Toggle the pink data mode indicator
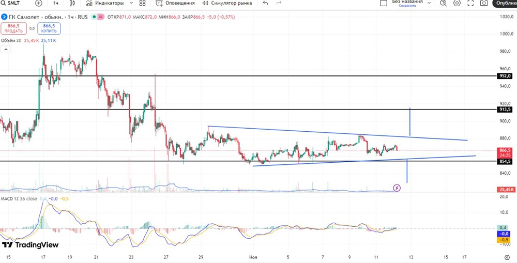Viewport: 517px width, 263px height. click(101, 17)
